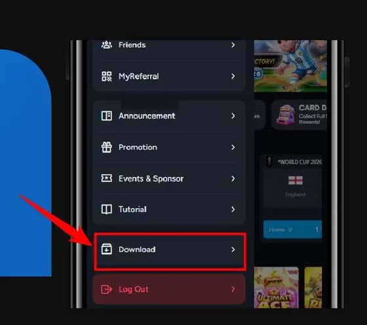Click the Log Out button text

[x=134, y=290]
